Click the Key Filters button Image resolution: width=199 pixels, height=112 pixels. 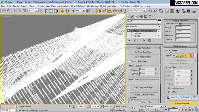[156, 110]
